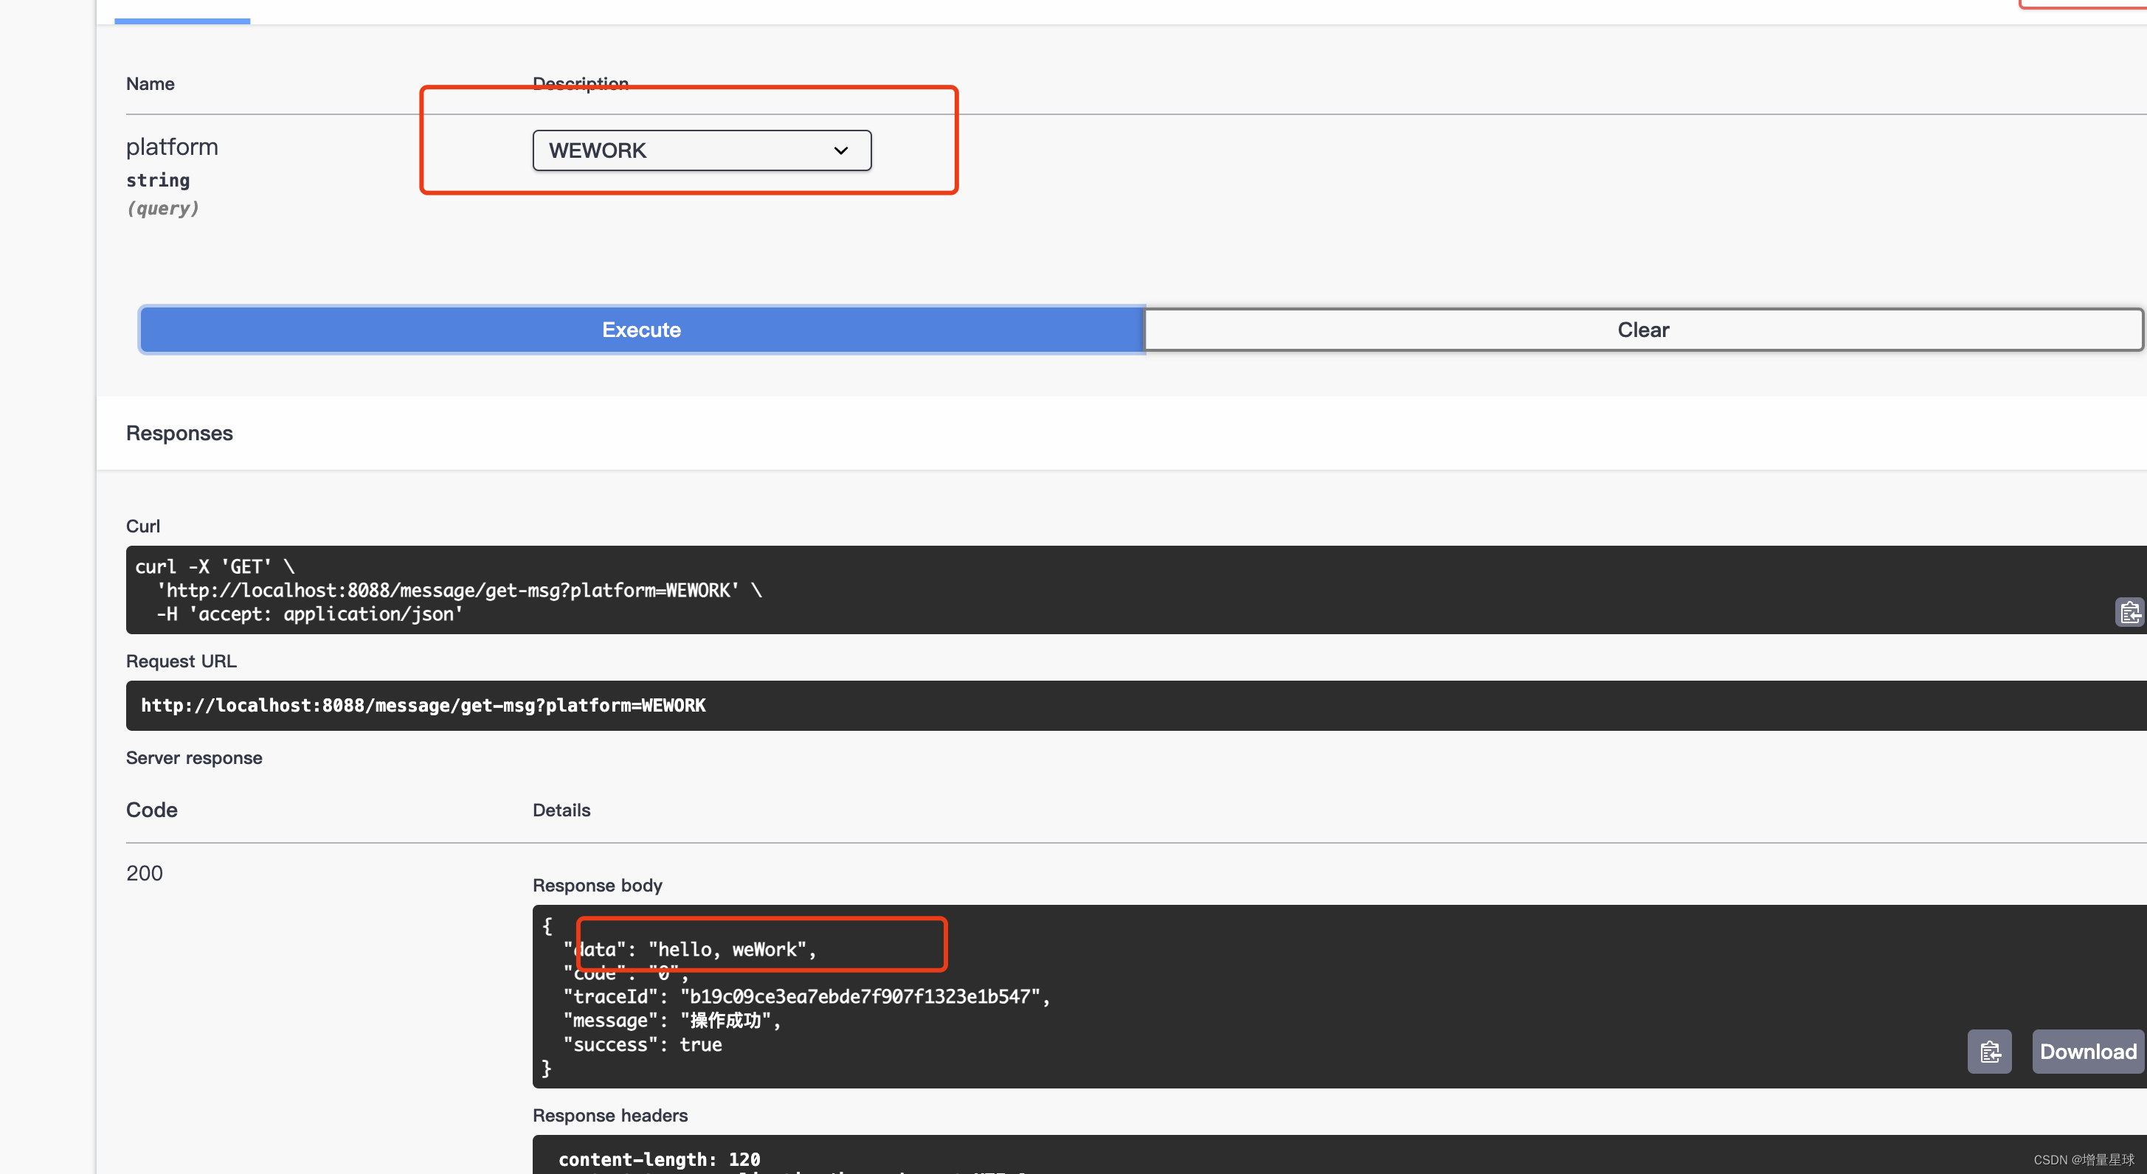Click the Clear button

click(x=1643, y=330)
